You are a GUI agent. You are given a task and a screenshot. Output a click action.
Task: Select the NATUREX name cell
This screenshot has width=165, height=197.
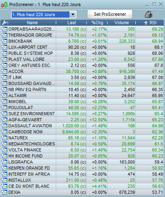(x=32, y=138)
